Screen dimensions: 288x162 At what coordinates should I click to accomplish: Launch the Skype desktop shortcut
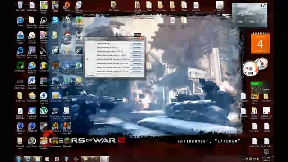click(x=55, y=20)
